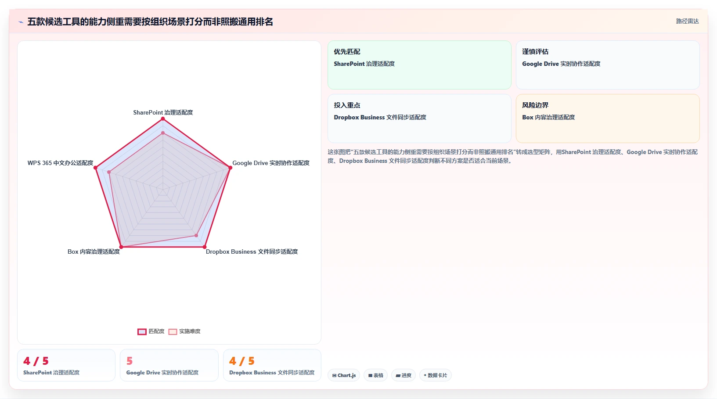Click the WPS 365 中文办公适配度 radar axis label
The width and height of the screenshot is (717, 399).
click(x=60, y=163)
